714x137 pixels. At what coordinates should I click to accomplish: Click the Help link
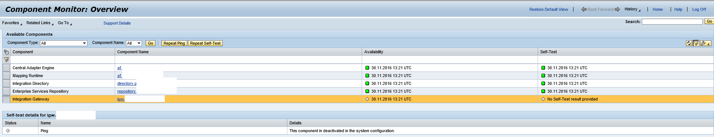pos(678,9)
